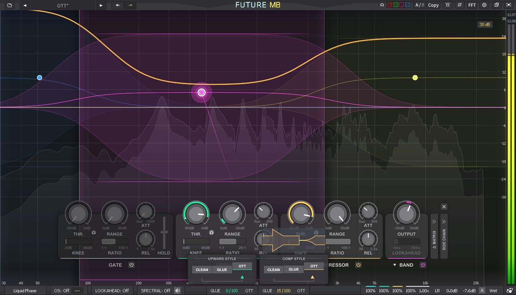Expand the Side Chain panel
Viewport: 516px width, 295px height.
pyautogui.click(x=444, y=236)
